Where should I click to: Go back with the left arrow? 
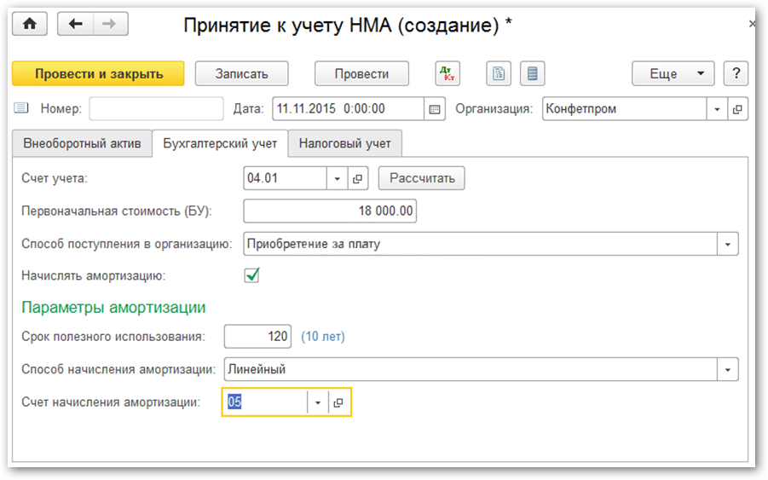click(x=74, y=25)
